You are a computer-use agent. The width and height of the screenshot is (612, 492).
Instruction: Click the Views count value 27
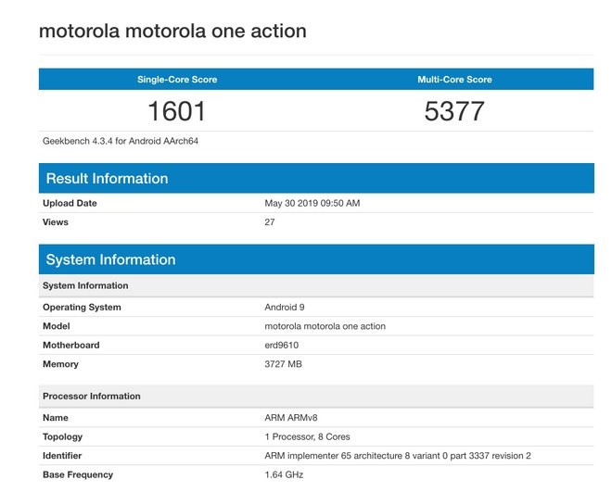point(270,222)
